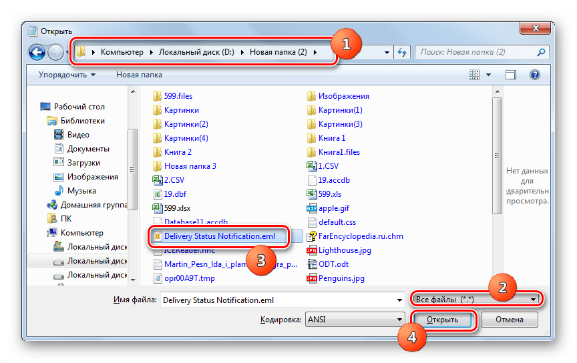Open Домашняя группа in the sidebar
This screenshot has width=577, height=363.
(x=93, y=205)
